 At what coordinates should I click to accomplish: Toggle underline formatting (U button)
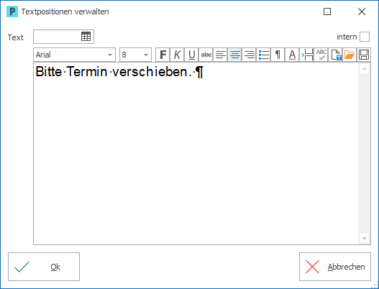point(191,55)
